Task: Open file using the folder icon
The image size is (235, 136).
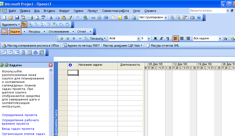Action: point(11,18)
